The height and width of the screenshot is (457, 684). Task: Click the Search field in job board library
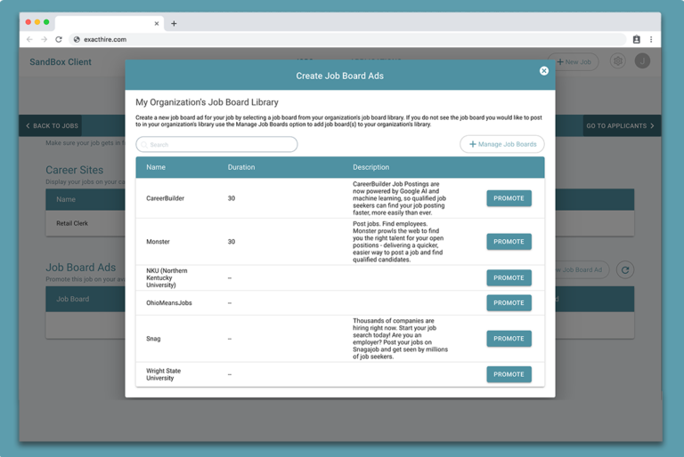coord(216,145)
